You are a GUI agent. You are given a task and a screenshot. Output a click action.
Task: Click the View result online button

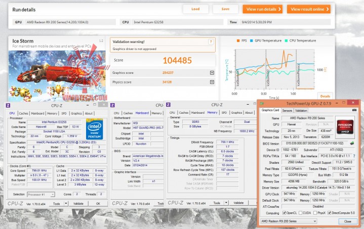click(309, 9)
